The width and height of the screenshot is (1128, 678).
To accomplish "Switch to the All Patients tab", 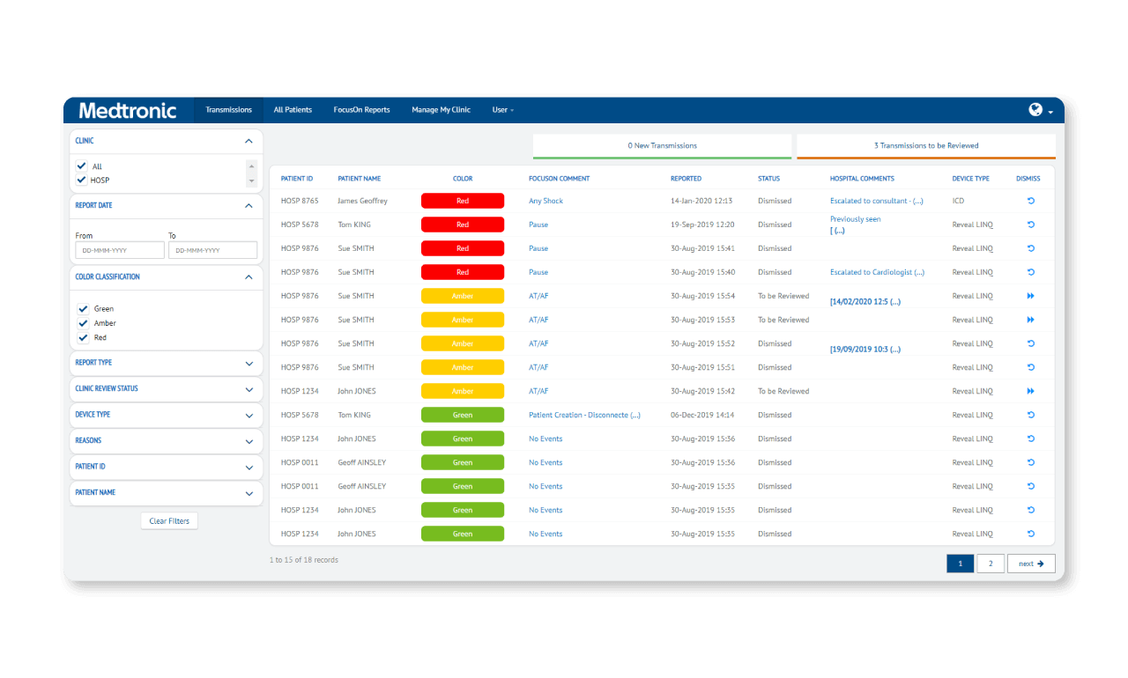I will click(293, 109).
